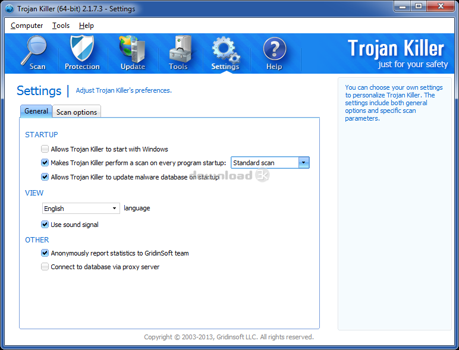
Task: Click the Trojan Killer logo text
Action: point(396,48)
